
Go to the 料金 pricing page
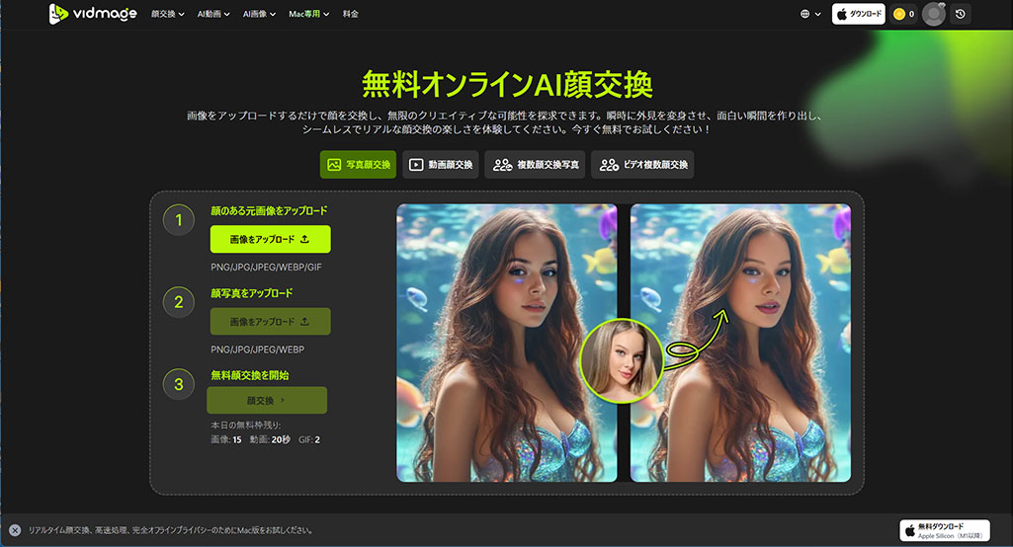pos(351,15)
